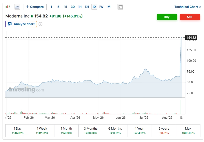Click the info icon beside Analyze chart
The height and width of the screenshot is (142, 204).
[x=40, y=24]
